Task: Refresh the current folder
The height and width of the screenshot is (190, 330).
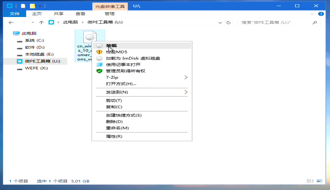Action: [228, 22]
